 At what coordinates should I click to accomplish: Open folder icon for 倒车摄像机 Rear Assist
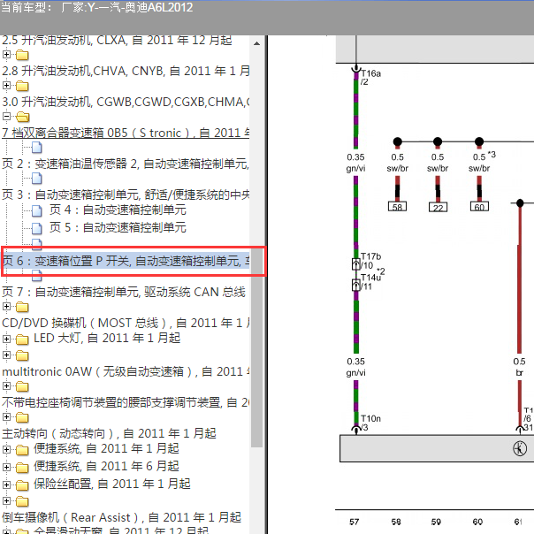(22, 501)
